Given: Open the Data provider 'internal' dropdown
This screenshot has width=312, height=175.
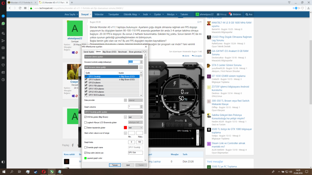Looking at the screenshot, I should pyautogui.click(x=135, y=100).
